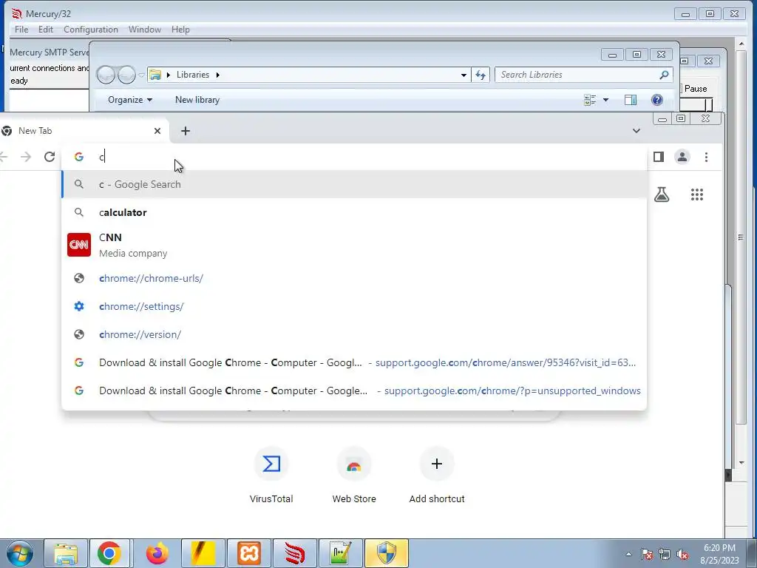Open the VirusTotal shortcut
Screen dimensions: 757x568
coord(271,476)
